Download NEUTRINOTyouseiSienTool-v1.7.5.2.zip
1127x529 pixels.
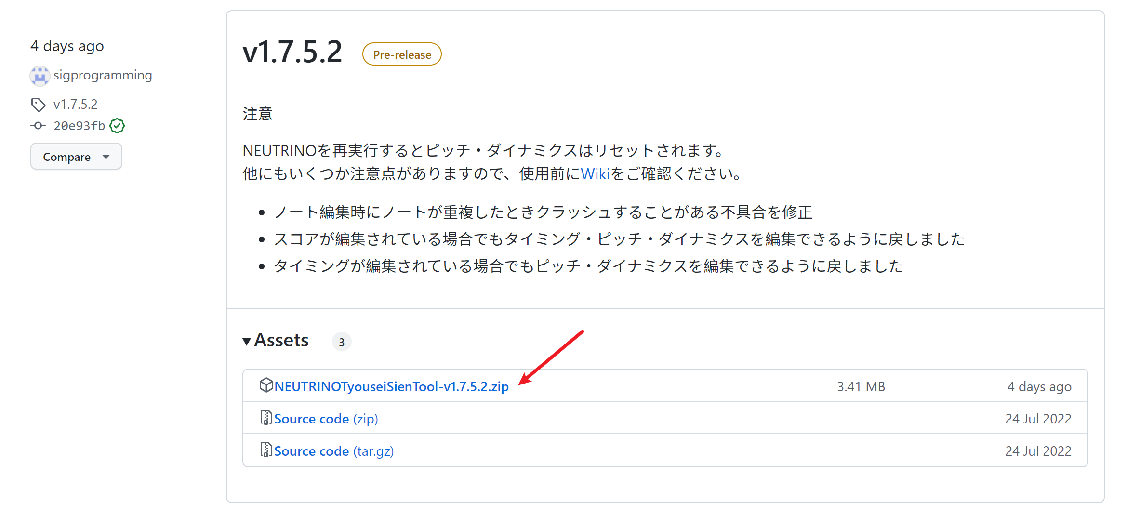pyautogui.click(x=391, y=386)
